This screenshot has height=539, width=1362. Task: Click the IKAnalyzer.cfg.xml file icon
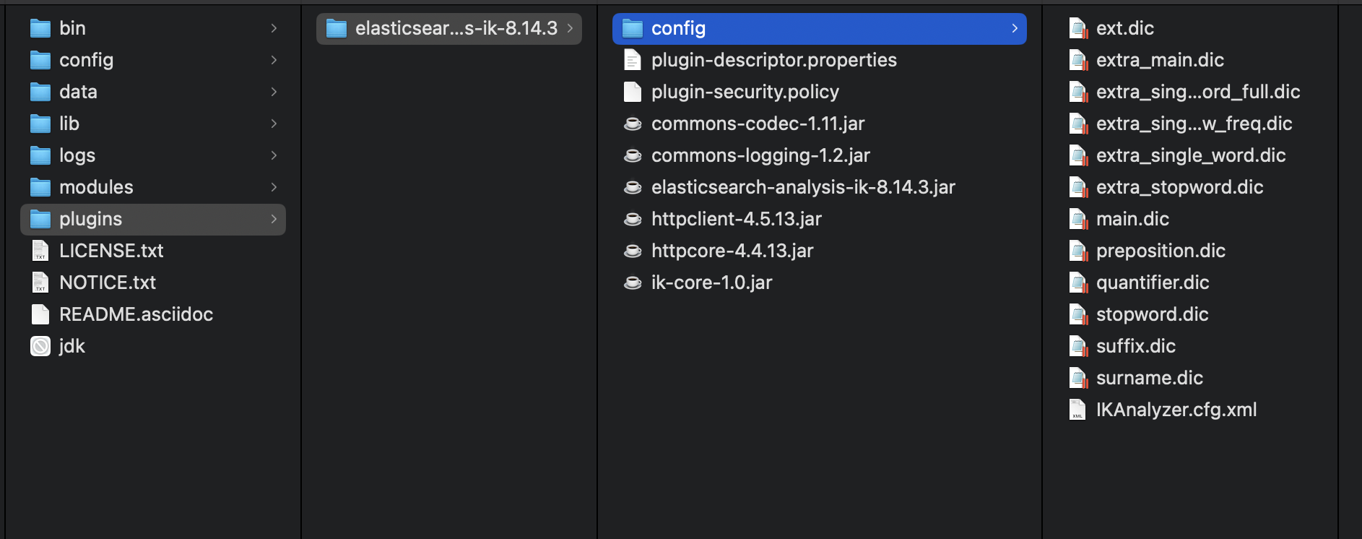tap(1077, 410)
